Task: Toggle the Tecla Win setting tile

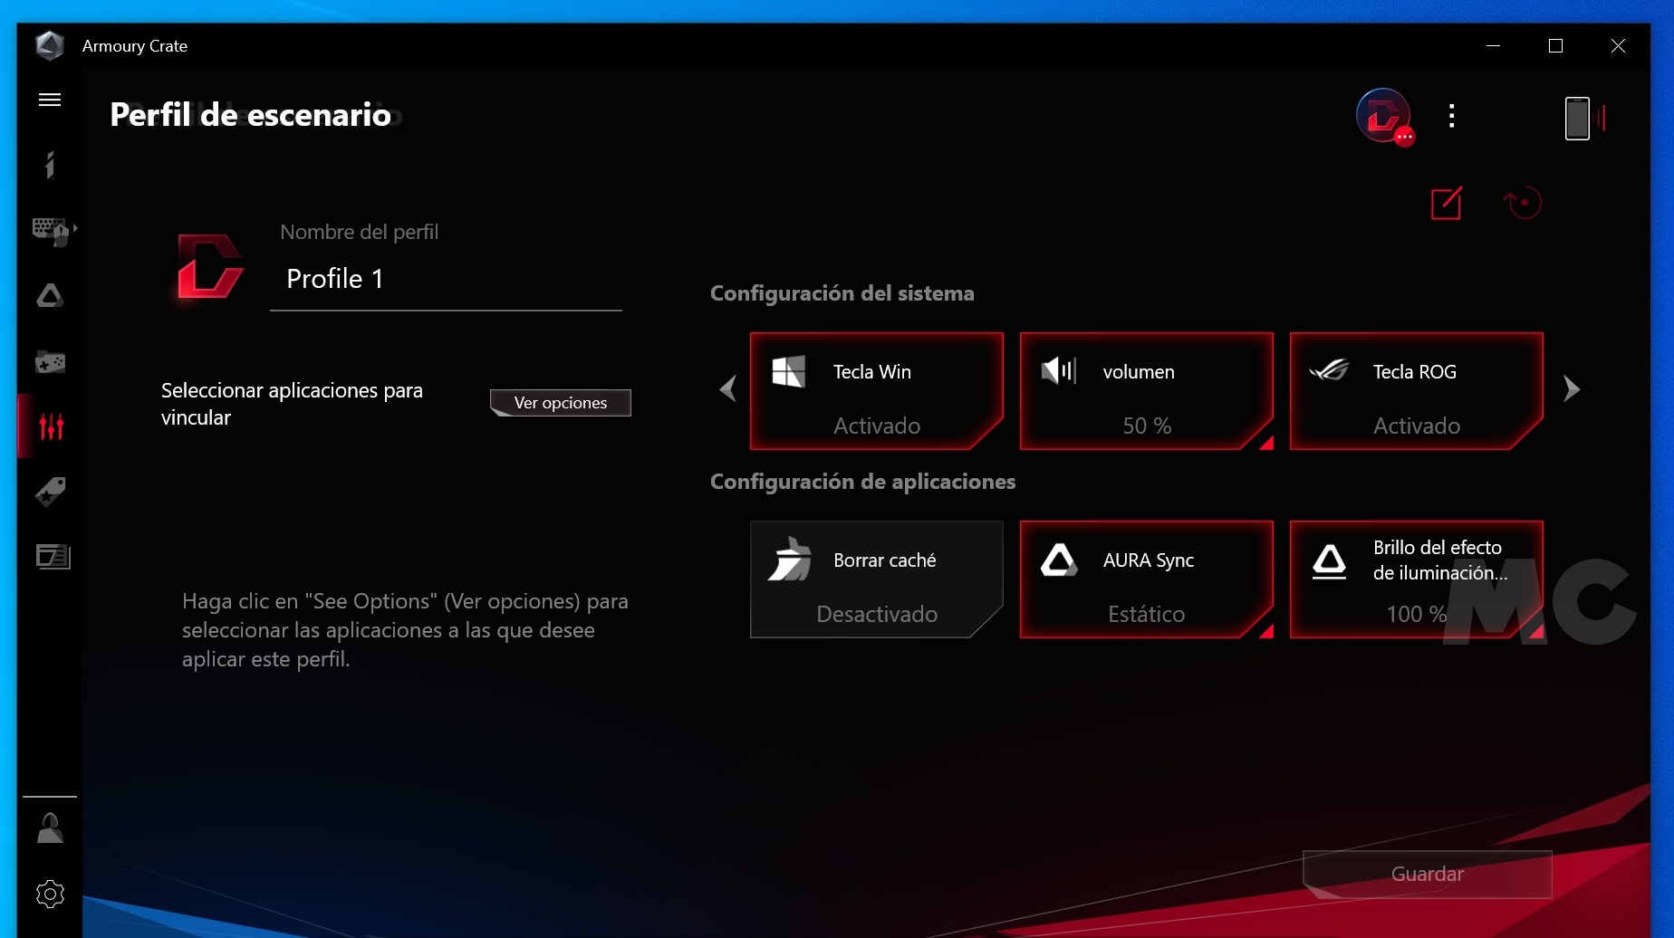Action: (x=876, y=391)
